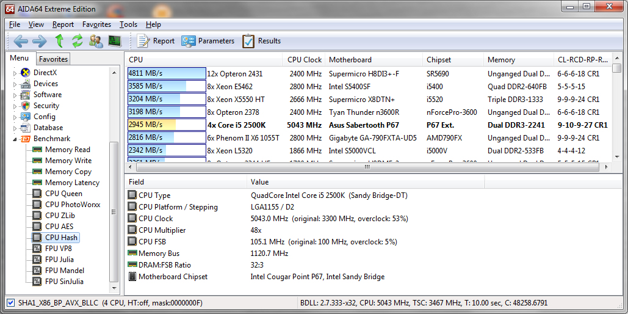Click the yellow 2945 MB/s result bar
The width and height of the screenshot is (628, 314).
(x=167, y=125)
